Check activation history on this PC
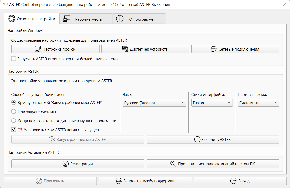This screenshot has width=290, height=188. pos(213,164)
